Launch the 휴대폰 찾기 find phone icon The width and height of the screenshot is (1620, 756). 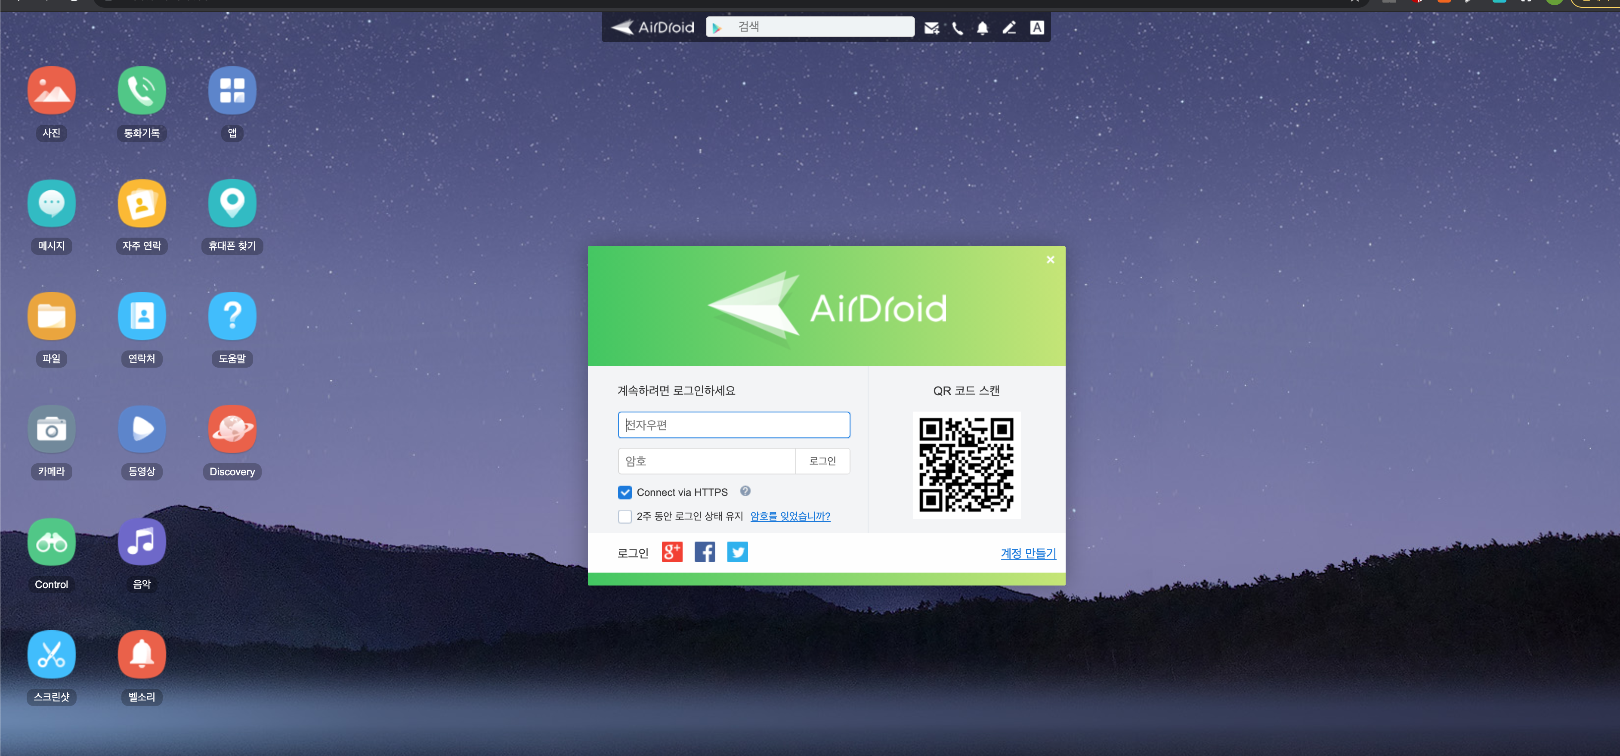(x=232, y=203)
